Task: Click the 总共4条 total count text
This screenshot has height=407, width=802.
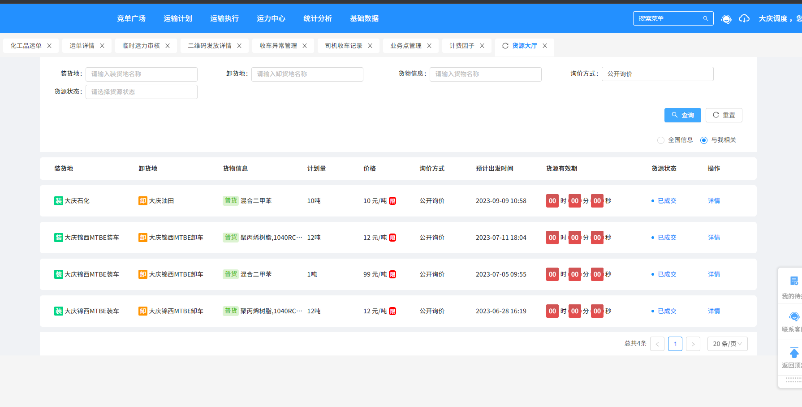Action: point(635,343)
